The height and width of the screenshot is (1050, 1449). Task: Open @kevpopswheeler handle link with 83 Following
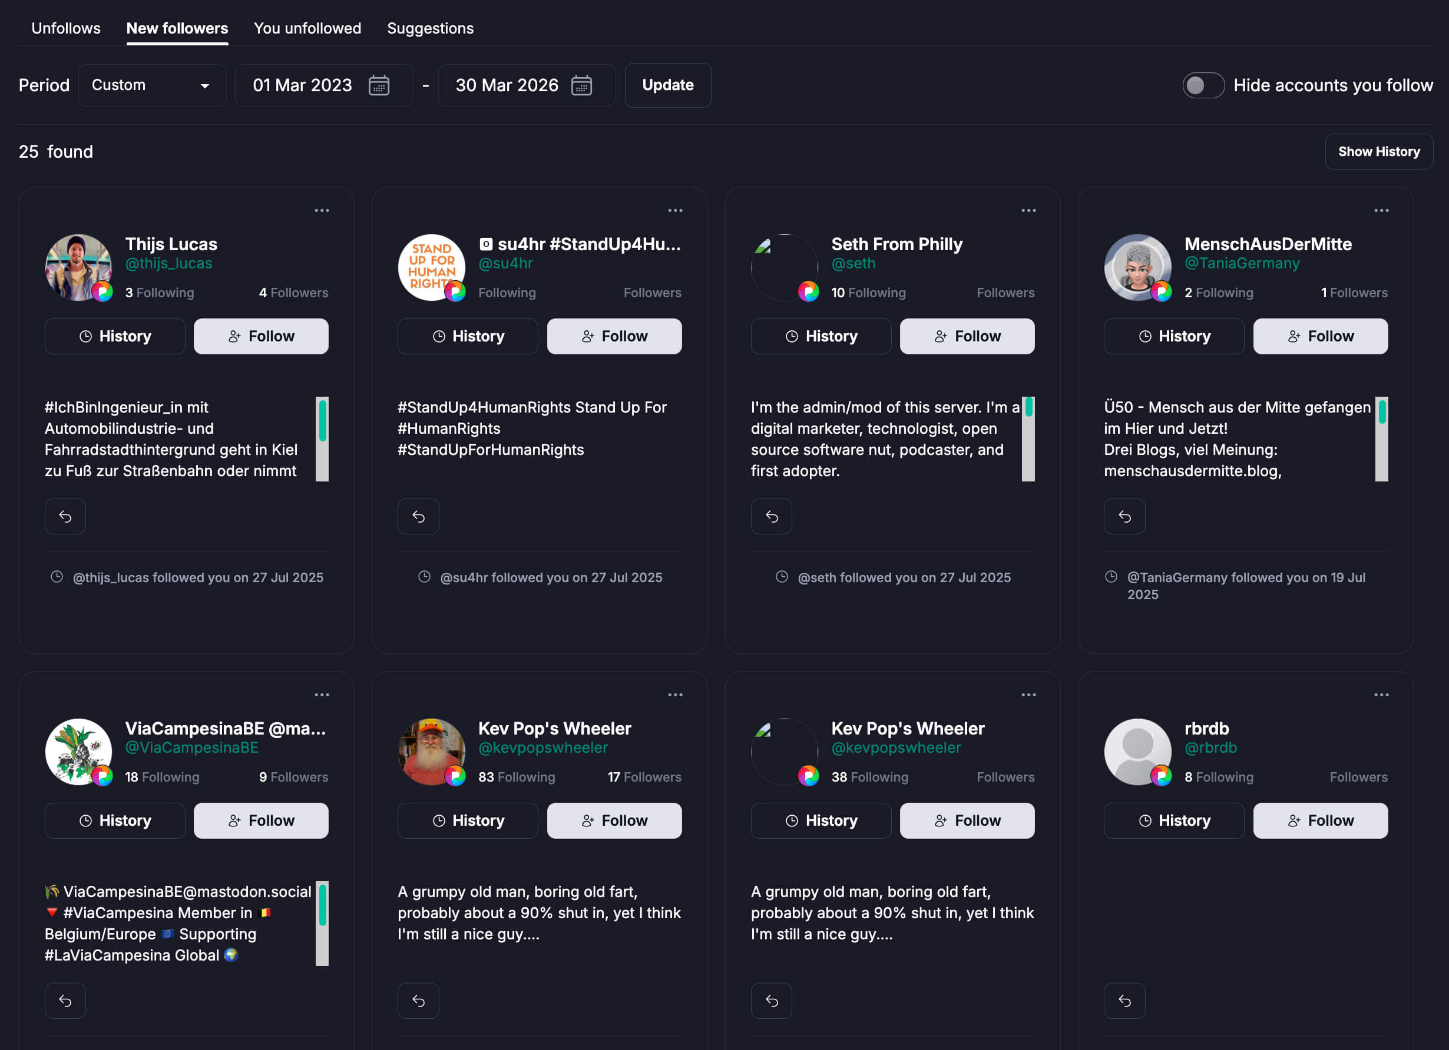[542, 747]
